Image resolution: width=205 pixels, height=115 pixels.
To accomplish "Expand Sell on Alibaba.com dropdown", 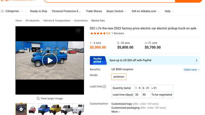I will tap(145, 11).
